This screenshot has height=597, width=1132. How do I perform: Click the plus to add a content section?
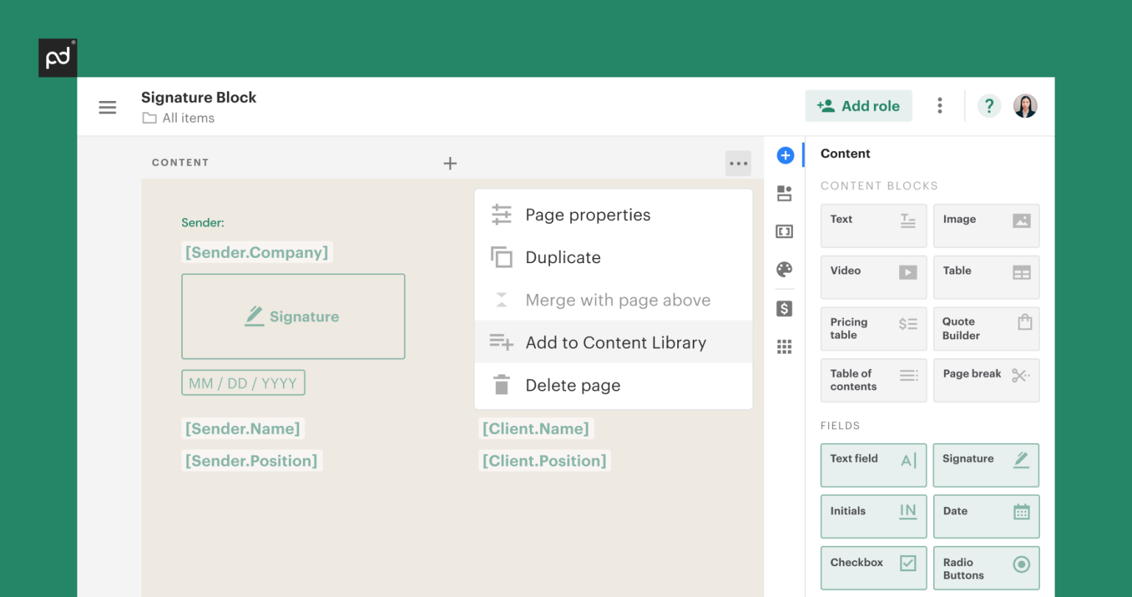coord(450,164)
